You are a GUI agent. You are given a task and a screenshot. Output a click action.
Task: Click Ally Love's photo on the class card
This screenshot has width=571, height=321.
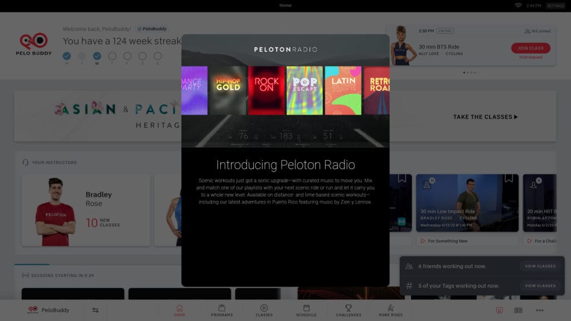[403, 46]
